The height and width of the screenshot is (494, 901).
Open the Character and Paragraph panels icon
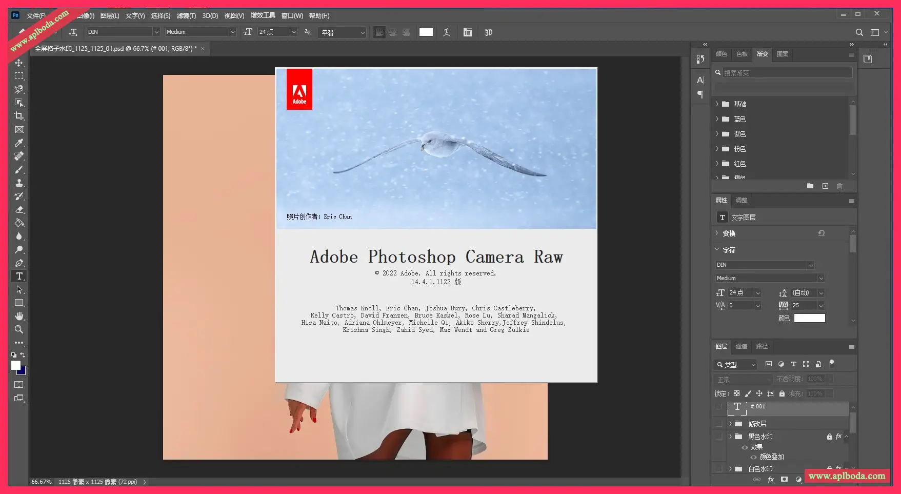tap(468, 32)
